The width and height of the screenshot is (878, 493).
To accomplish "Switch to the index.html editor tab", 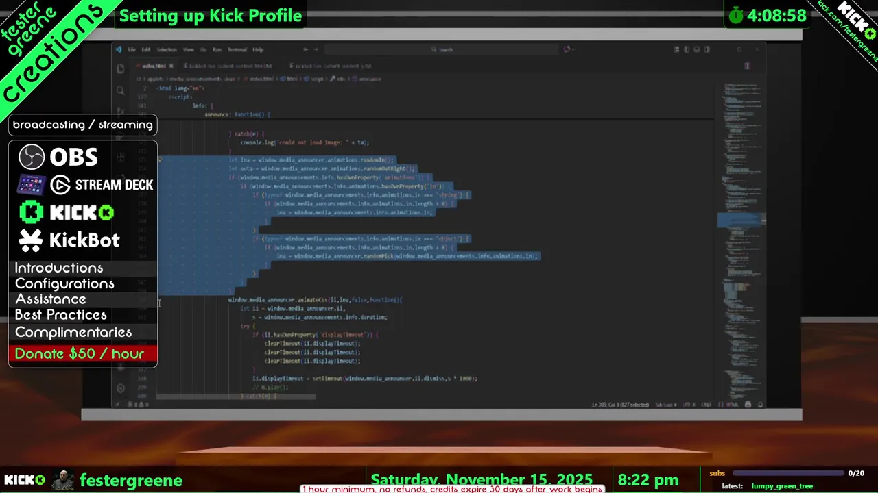I will 154,66.
